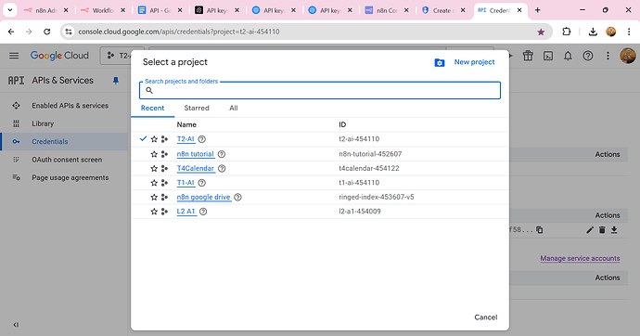Click project type icon in n8n google drive row
Screen dimensions: 640x336
(164, 197)
